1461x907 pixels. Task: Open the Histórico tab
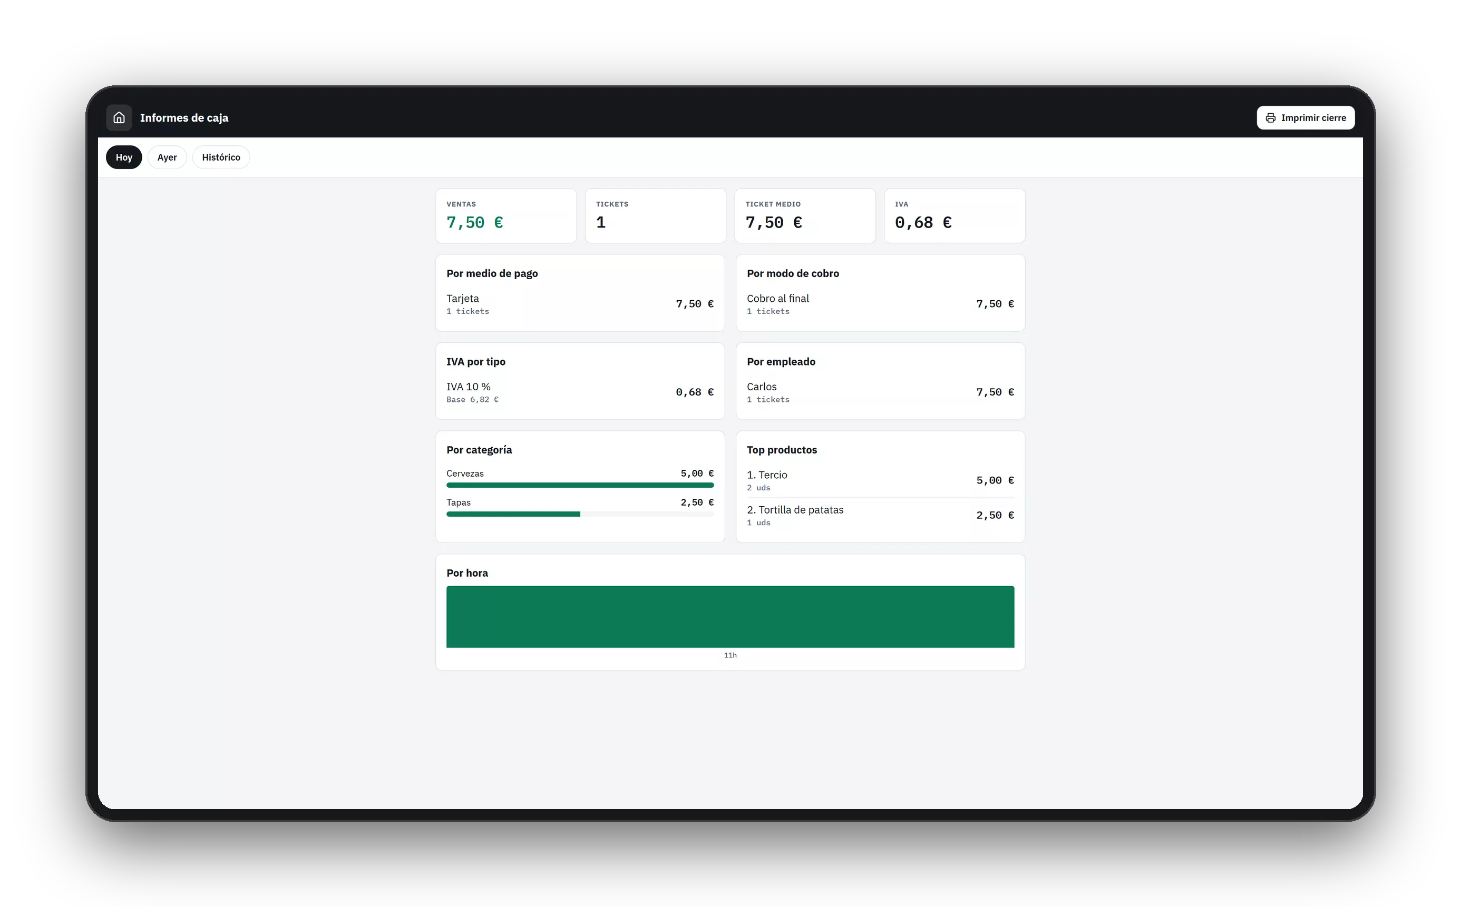(221, 157)
